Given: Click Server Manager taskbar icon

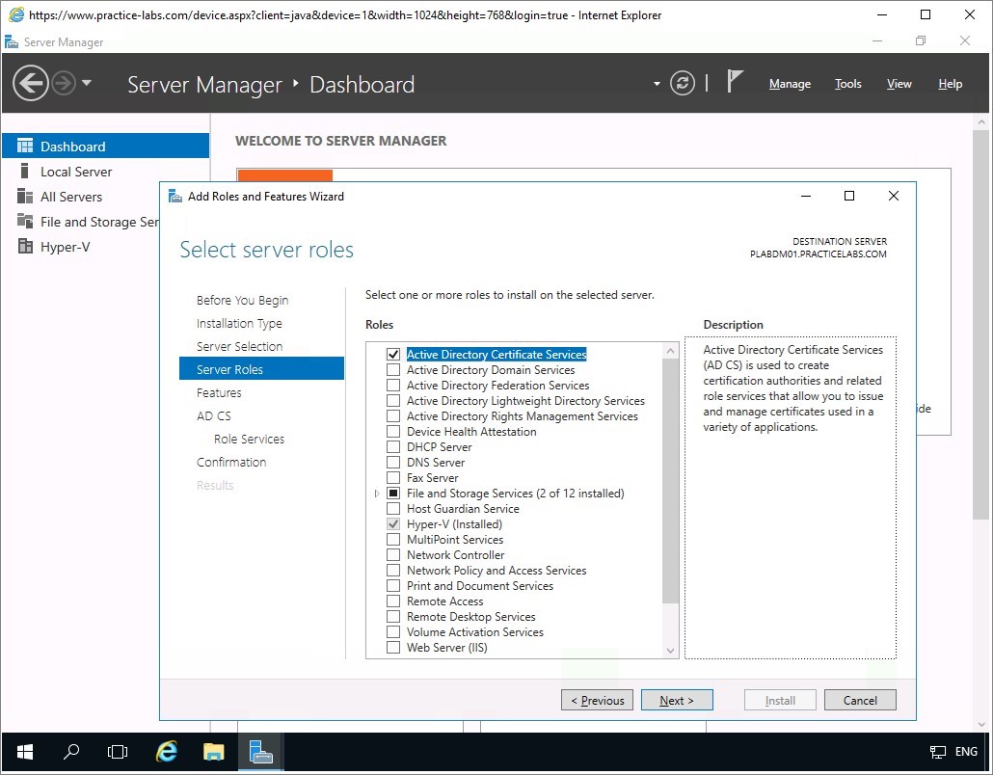Looking at the screenshot, I should click(x=260, y=752).
